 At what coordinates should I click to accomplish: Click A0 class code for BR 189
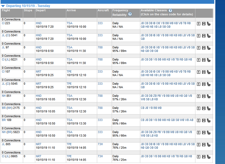192,120
